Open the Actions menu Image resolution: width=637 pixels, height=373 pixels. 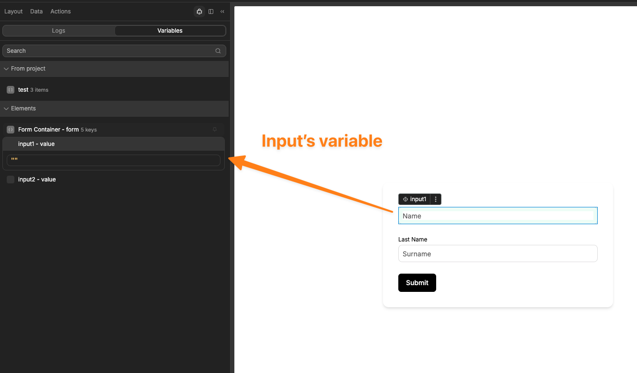tap(60, 11)
